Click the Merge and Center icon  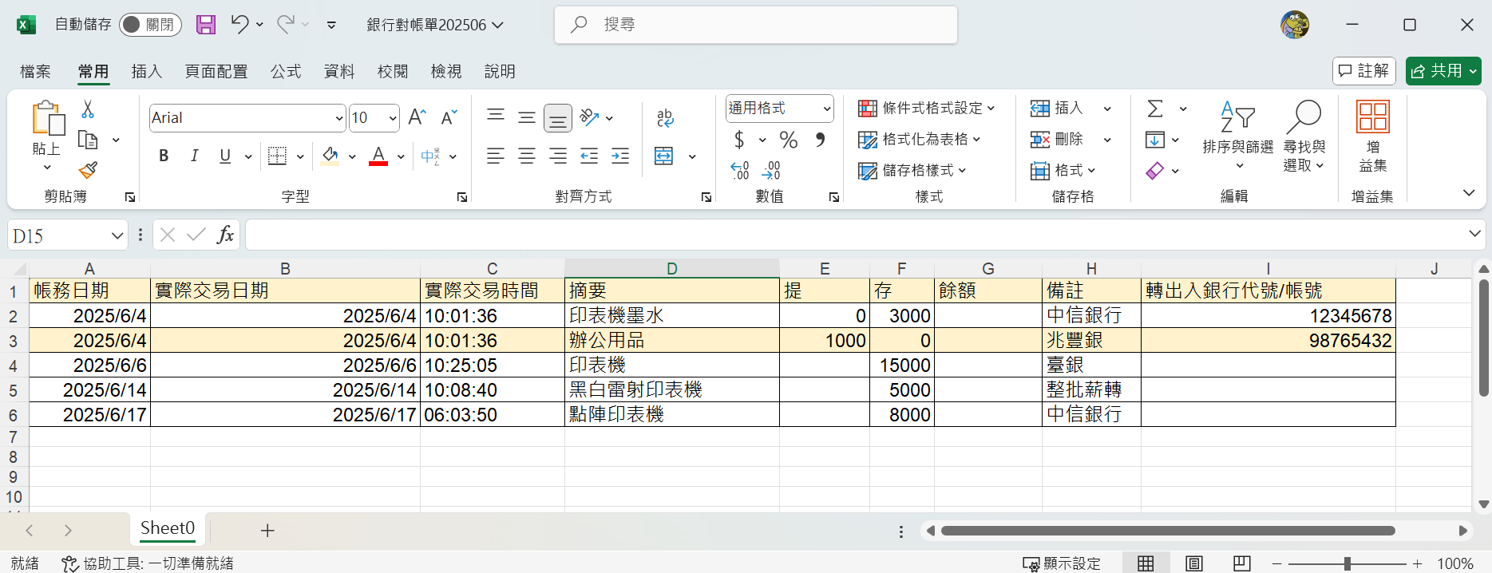click(664, 156)
